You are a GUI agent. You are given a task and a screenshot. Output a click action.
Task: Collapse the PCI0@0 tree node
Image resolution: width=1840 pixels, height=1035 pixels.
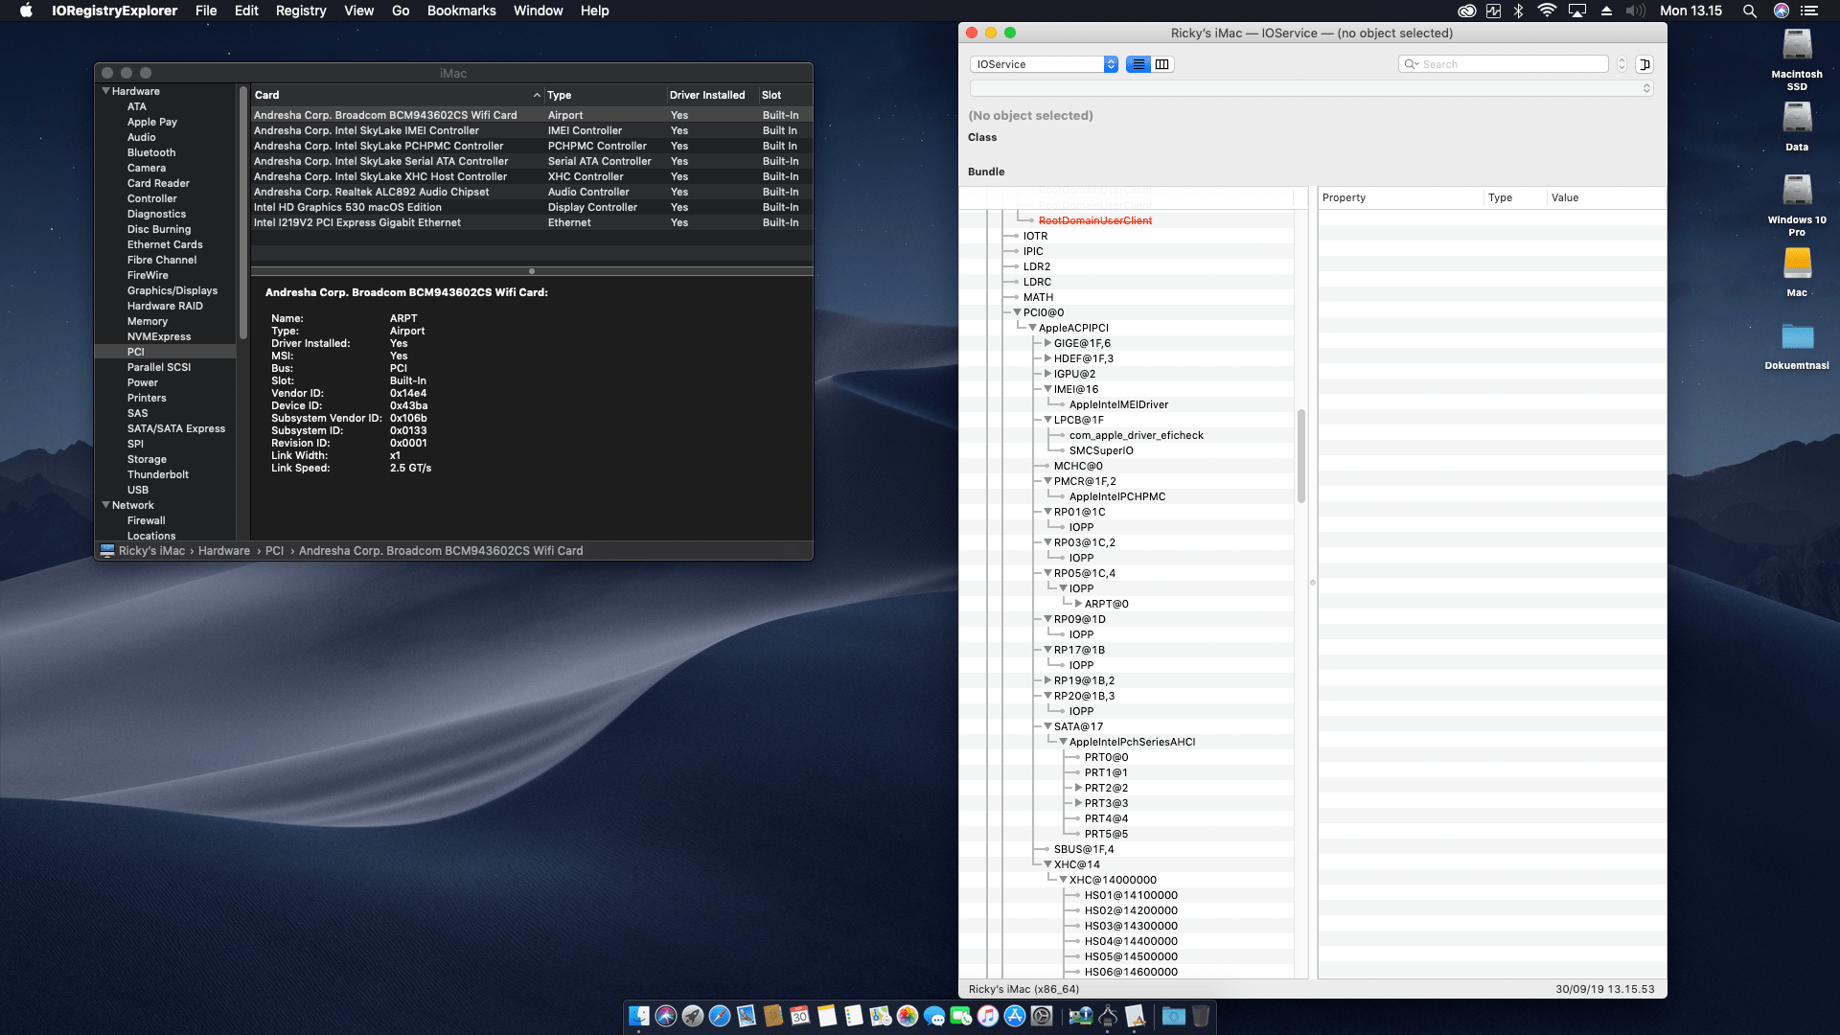pyautogui.click(x=1017, y=312)
